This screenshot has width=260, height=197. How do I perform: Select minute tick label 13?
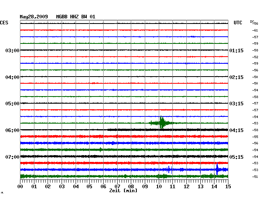pyautogui.click(x=200, y=186)
